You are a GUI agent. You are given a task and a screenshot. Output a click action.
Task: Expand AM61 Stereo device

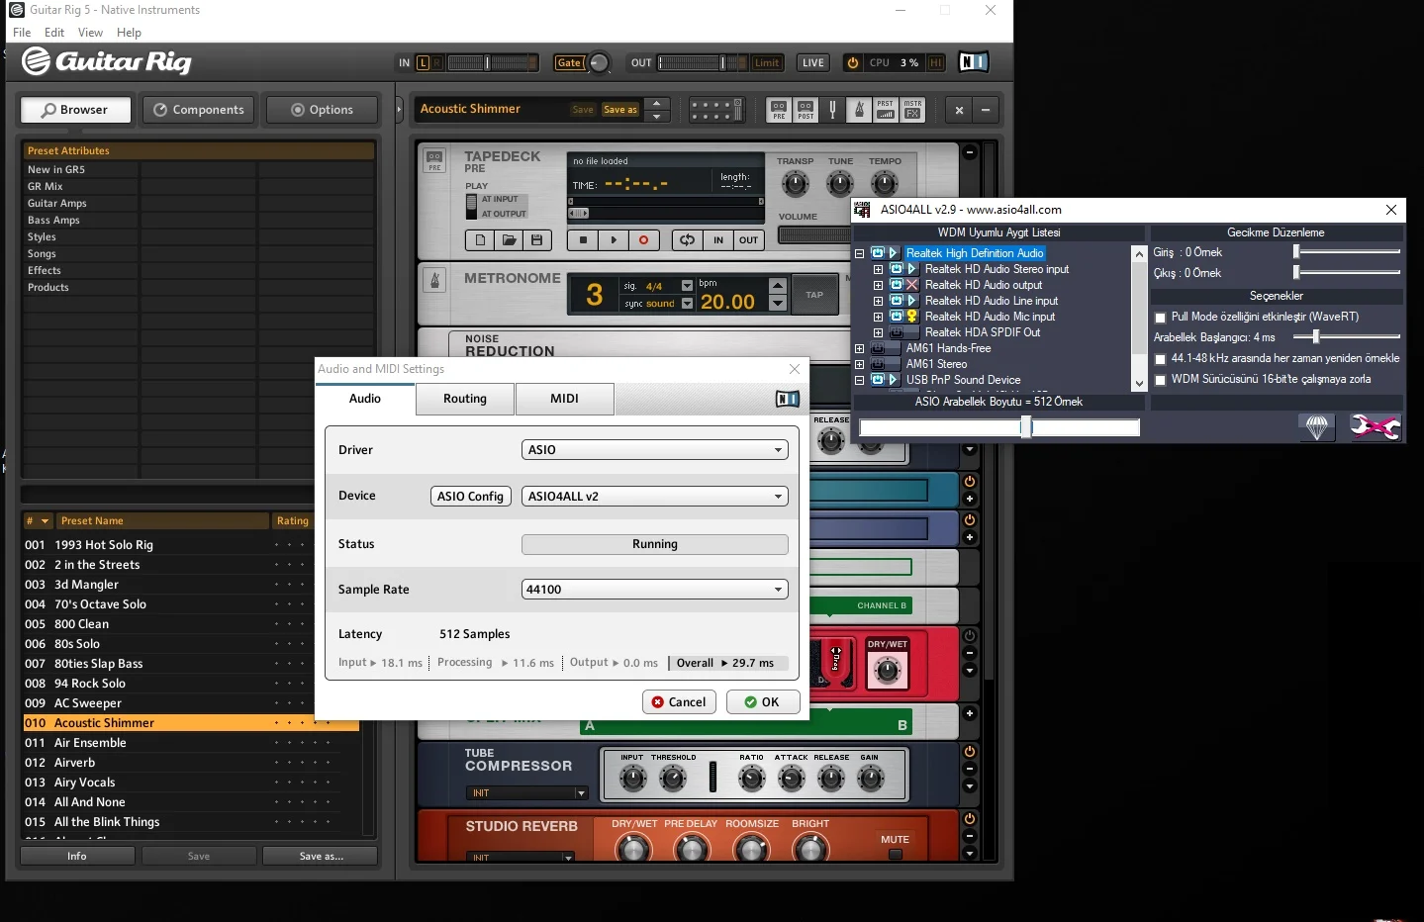pyautogui.click(x=860, y=364)
